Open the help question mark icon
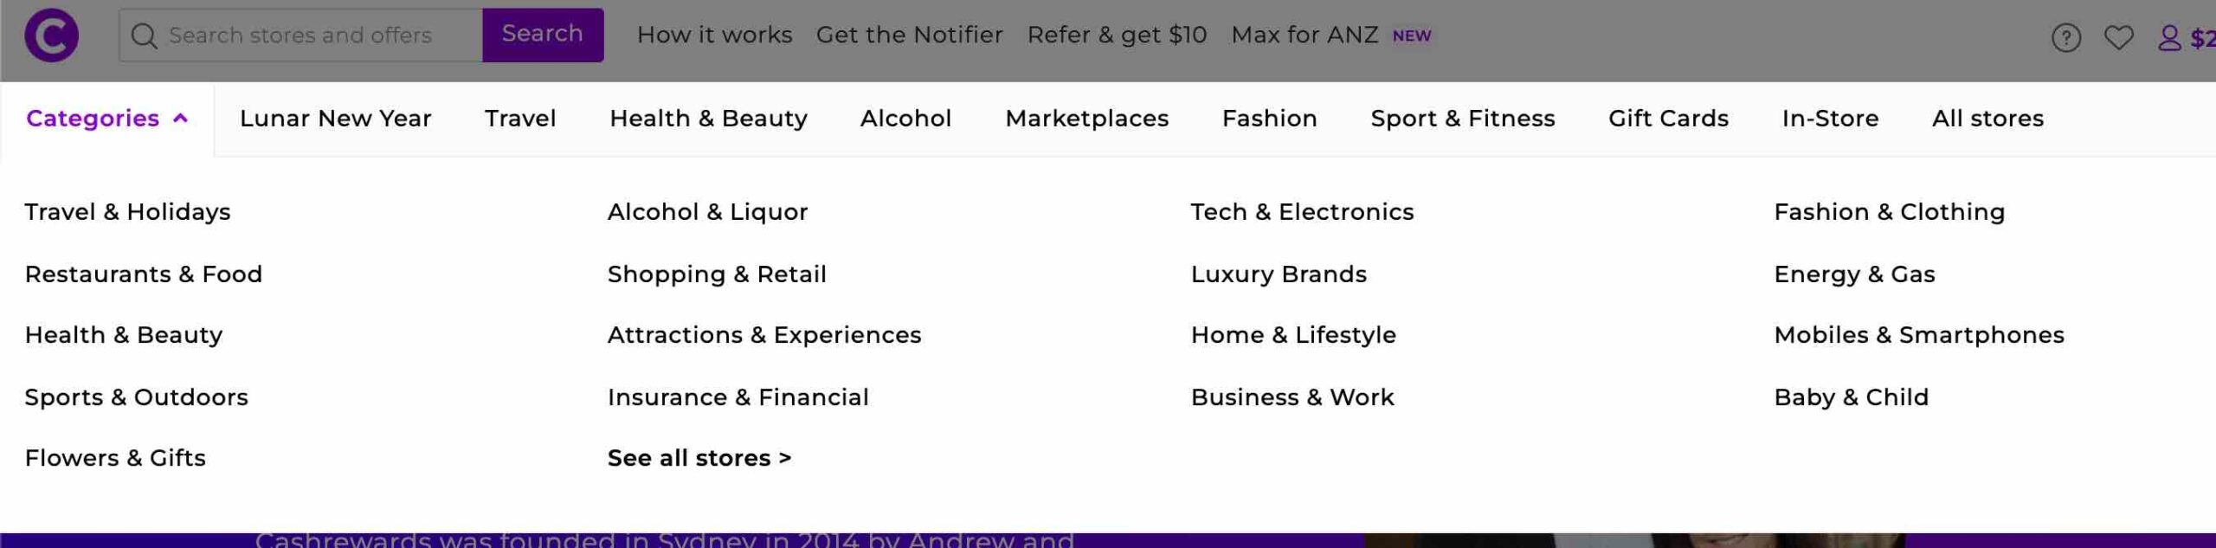The width and height of the screenshot is (2216, 548). 2066,37
